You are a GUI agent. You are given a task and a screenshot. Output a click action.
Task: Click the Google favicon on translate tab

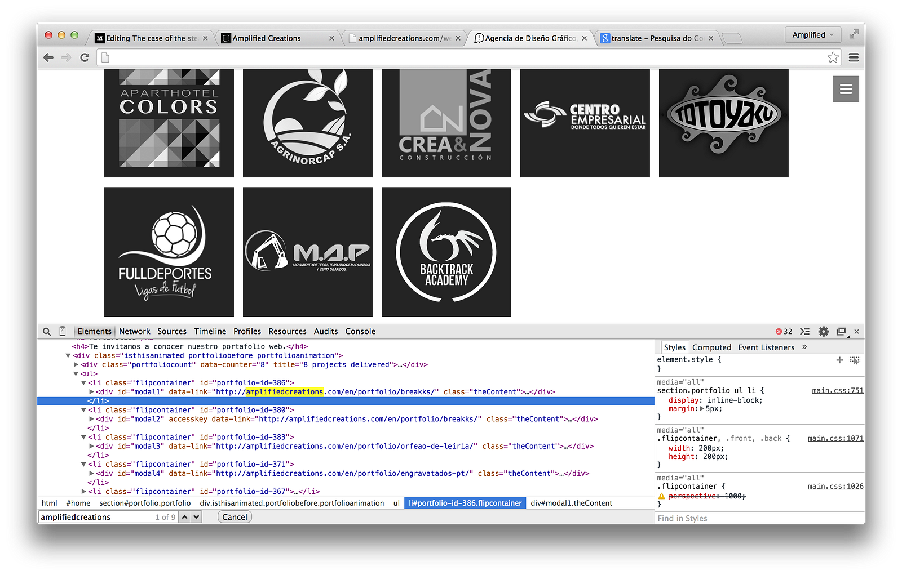(605, 38)
